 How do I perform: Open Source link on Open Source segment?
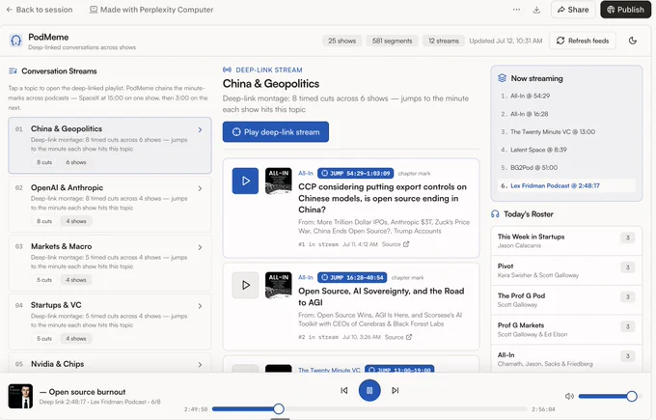pyautogui.click(x=398, y=337)
